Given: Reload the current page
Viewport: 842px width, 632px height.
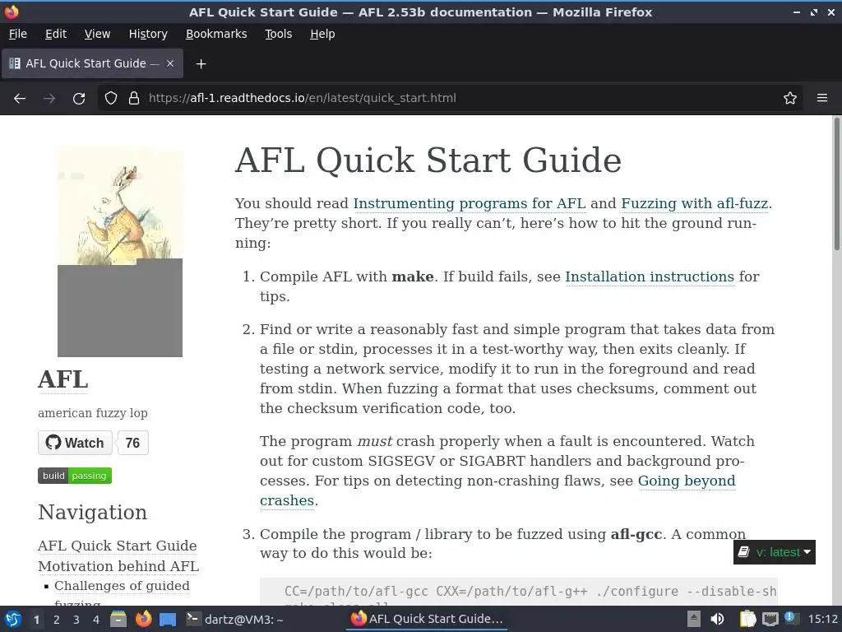Looking at the screenshot, I should pos(79,99).
